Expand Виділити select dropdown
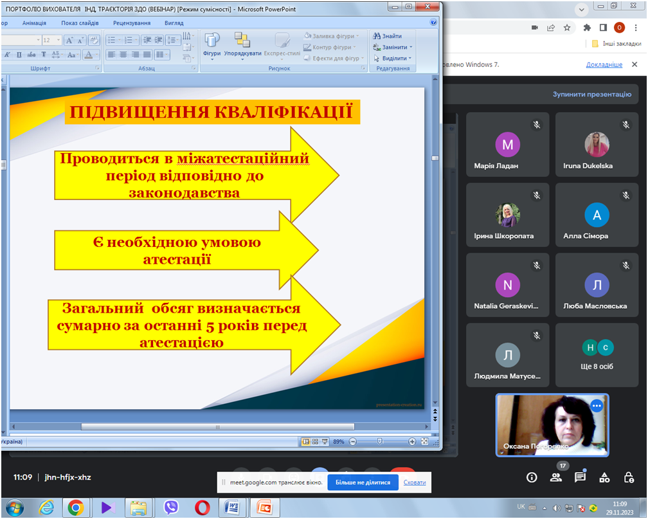The height and width of the screenshot is (519, 648). 410,59
